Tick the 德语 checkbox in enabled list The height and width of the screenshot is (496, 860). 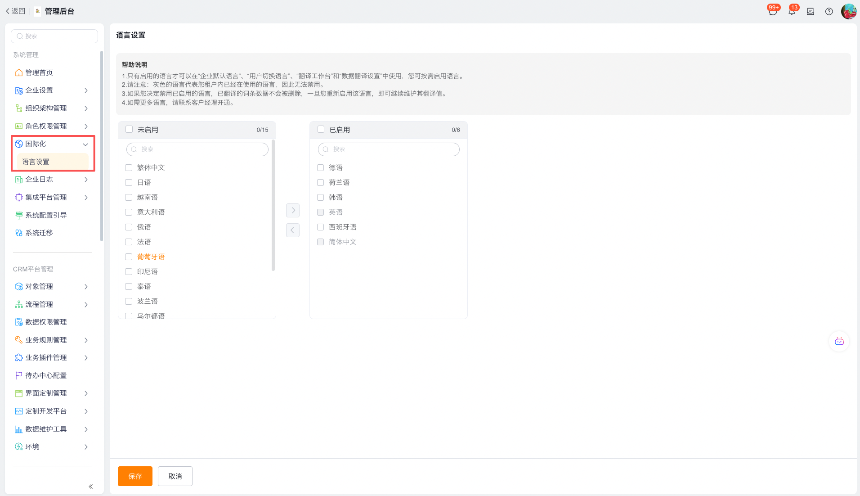tap(321, 168)
